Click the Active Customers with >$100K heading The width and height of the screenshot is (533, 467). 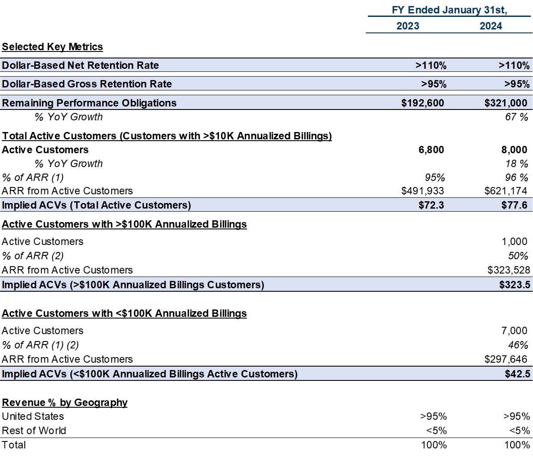124,224
